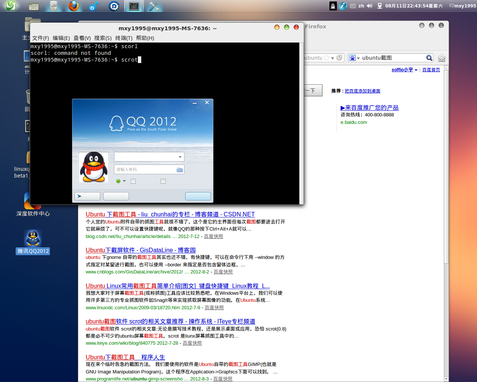Open system tools wrench-and-screwdriver icon
The height and width of the screenshot is (382, 477).
[154, 6]
